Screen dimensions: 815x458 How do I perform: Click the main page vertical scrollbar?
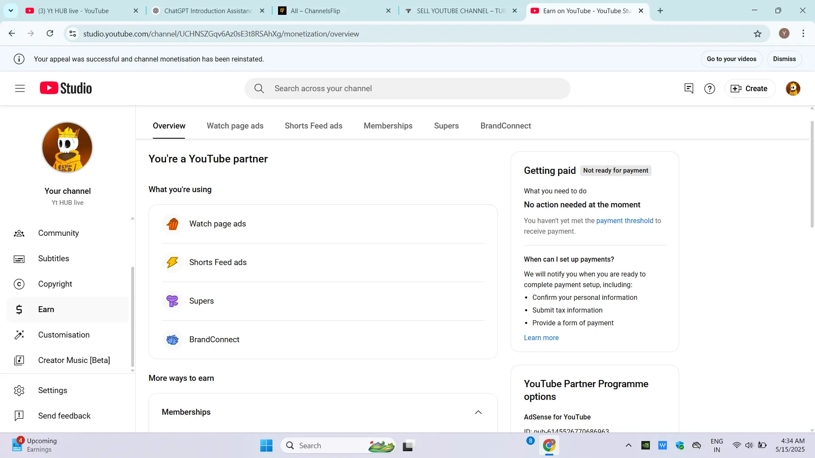(x=812, y=174)
